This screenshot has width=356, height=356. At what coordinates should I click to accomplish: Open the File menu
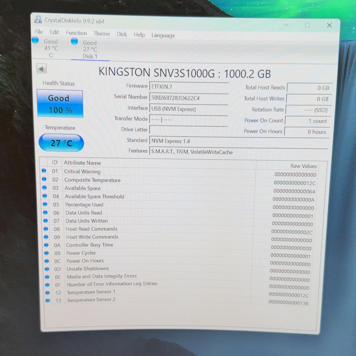pos(39,32)
